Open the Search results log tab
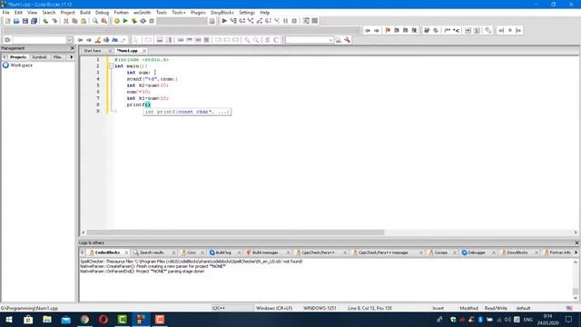This screenshot has height=327, width=581. coord(152,253)
